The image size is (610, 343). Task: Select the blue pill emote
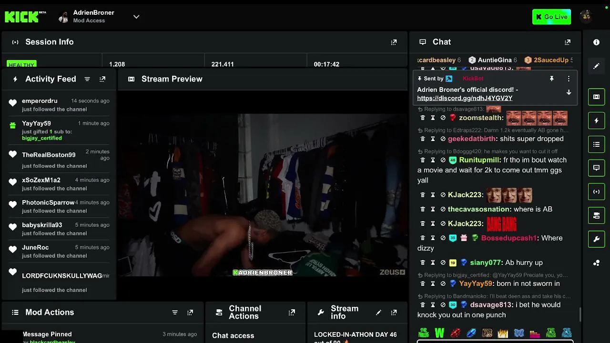click(471, 333)
